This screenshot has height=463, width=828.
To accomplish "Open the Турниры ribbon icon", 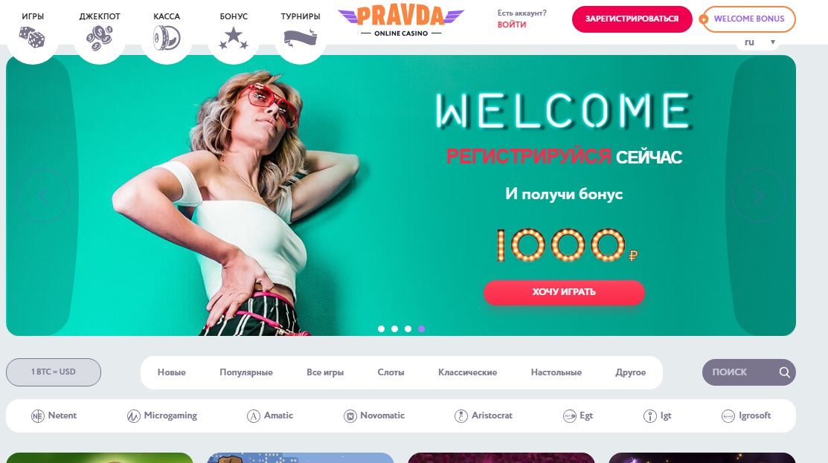I will [x=301, y=38].
